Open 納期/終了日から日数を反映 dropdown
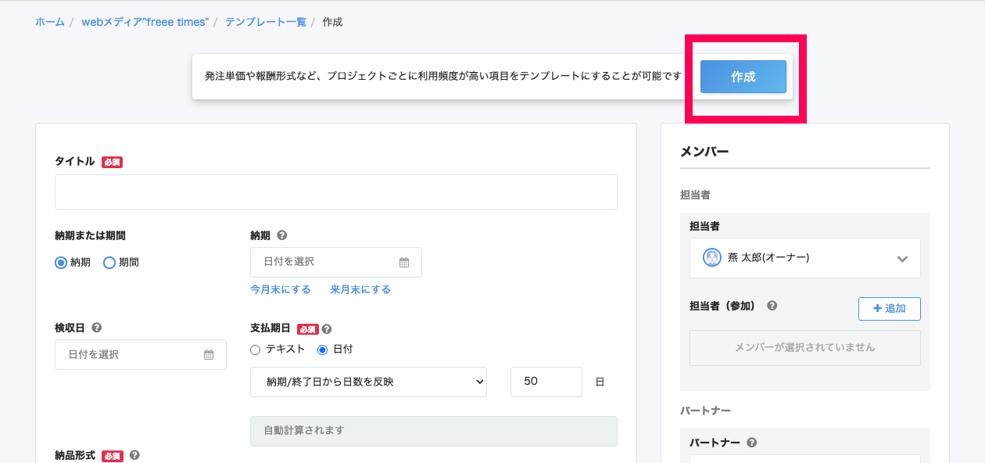This screenshot has width=985, height=463. pos(368,382)
